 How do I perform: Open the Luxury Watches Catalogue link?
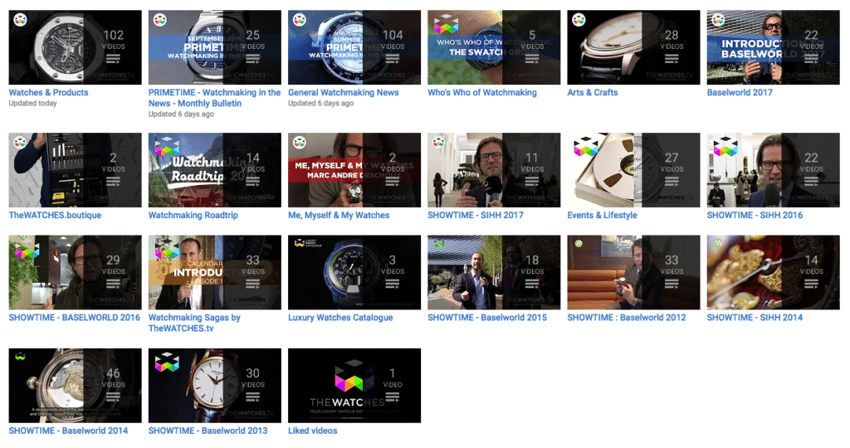click(340, 318)
